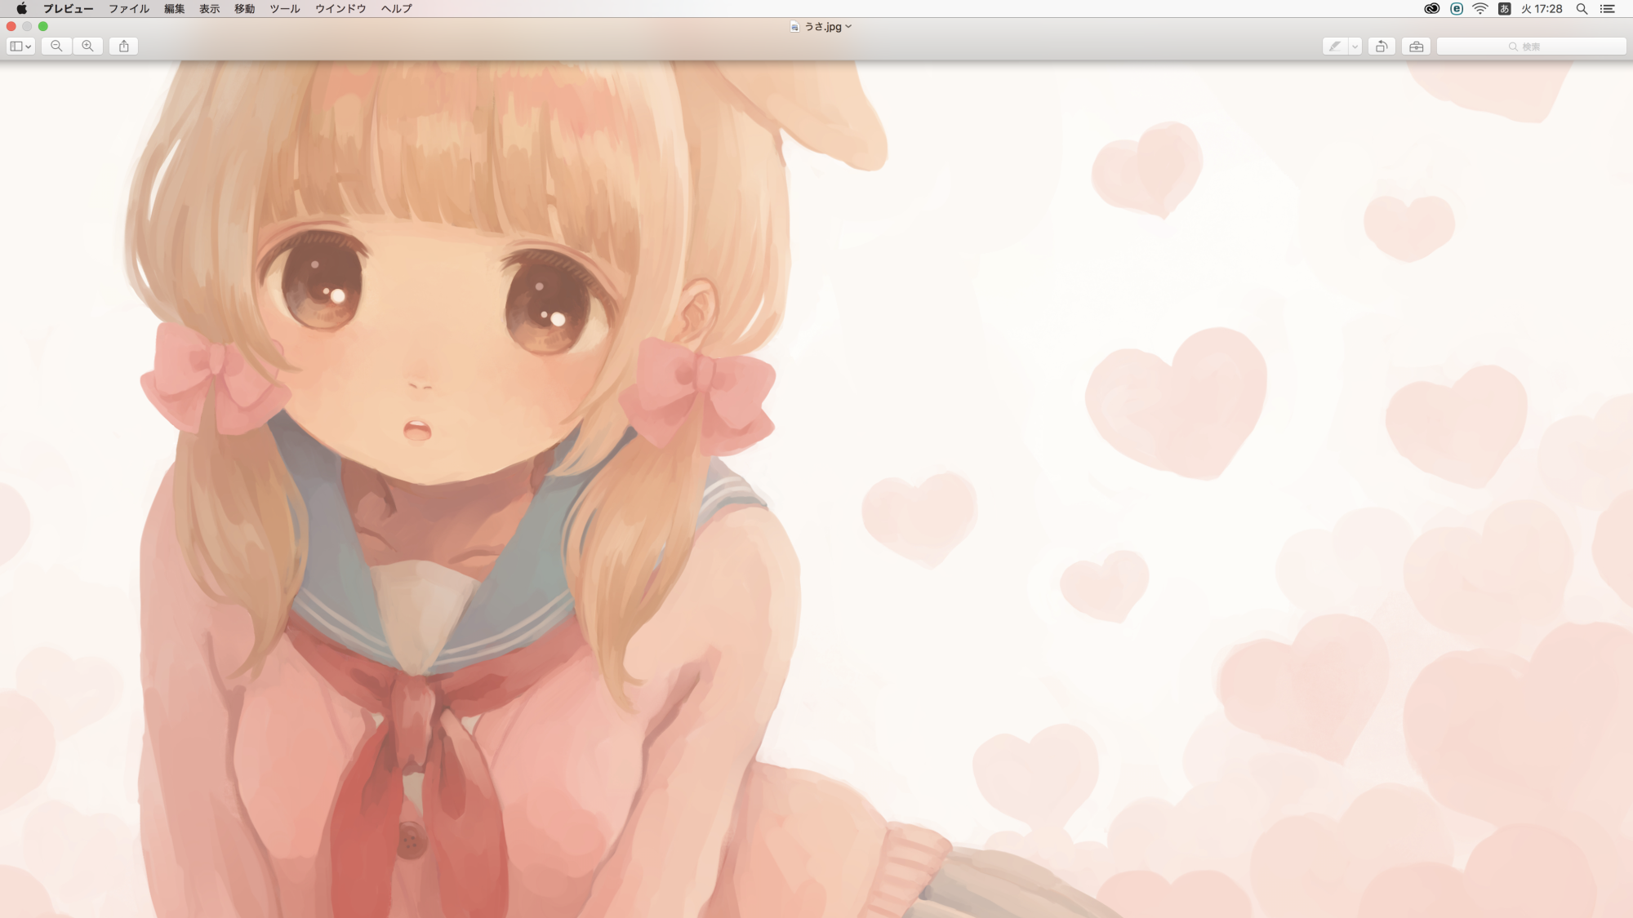Open the うさ.jpg title dropdown
Viewport: 1633px width, 918px height.
[x=823, y=27]
